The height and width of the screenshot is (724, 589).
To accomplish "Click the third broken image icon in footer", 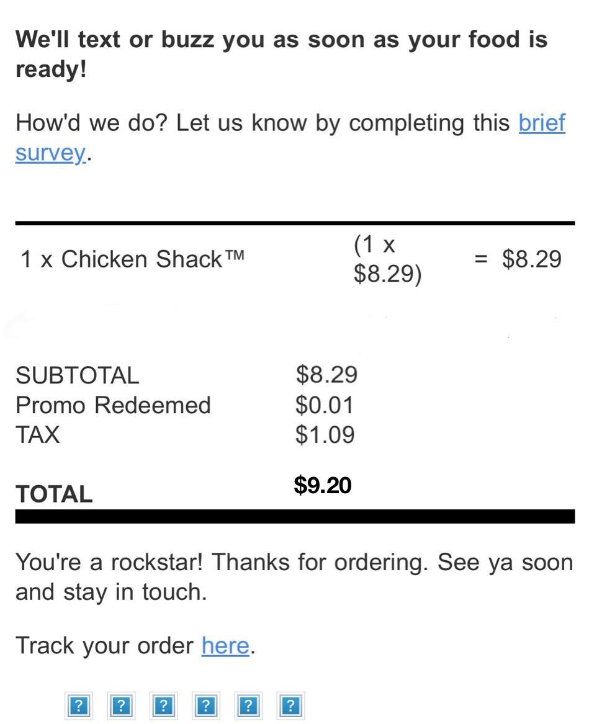I will point(163,706).
